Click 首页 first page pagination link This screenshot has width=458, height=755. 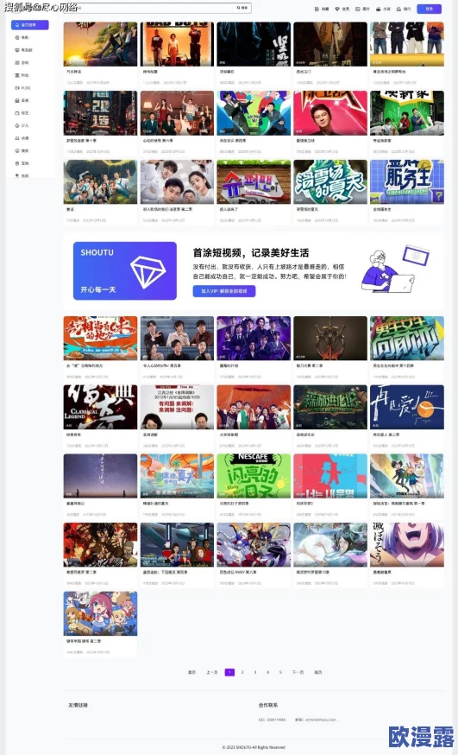[x=191, y=672]
